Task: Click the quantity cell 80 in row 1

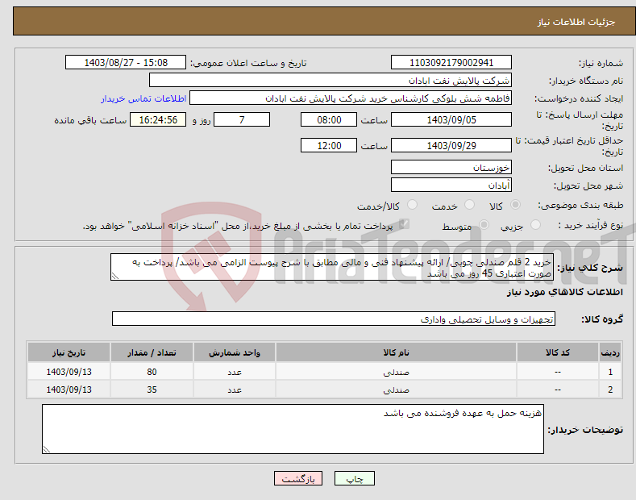Action: (152, 372)
